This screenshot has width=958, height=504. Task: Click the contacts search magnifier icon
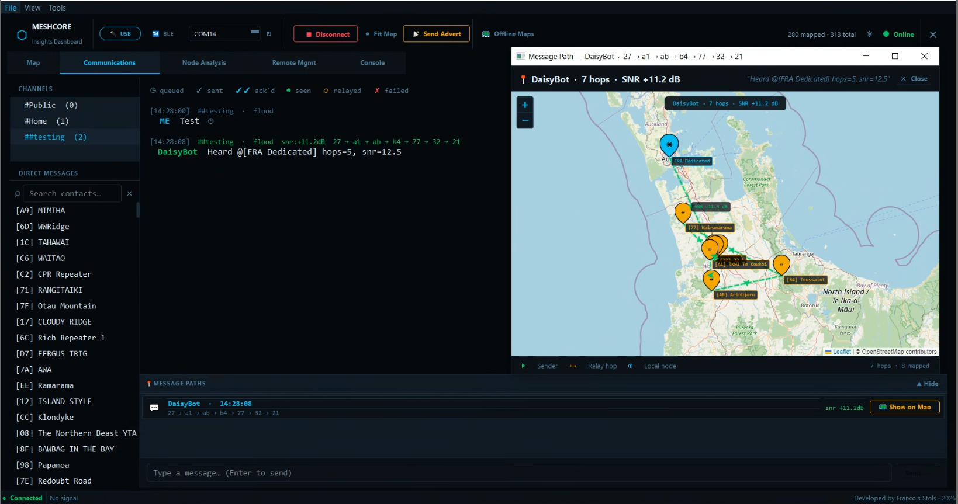pos(18,194)
